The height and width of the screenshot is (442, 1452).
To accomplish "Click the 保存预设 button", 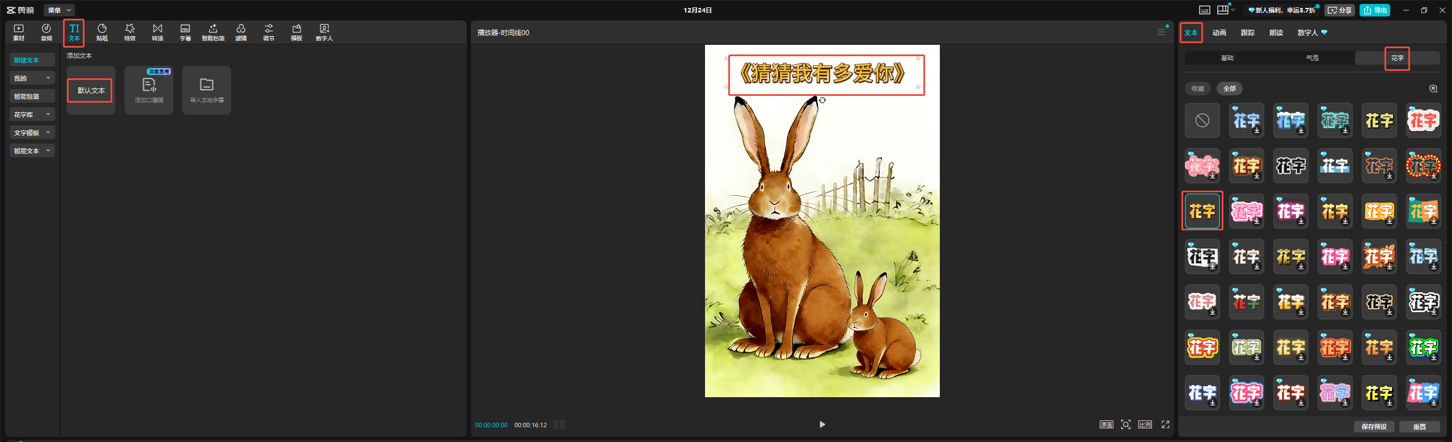I will 1374,427.
